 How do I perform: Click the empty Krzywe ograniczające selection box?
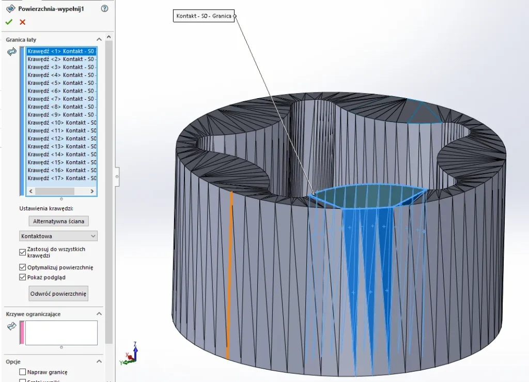point(61,333)
